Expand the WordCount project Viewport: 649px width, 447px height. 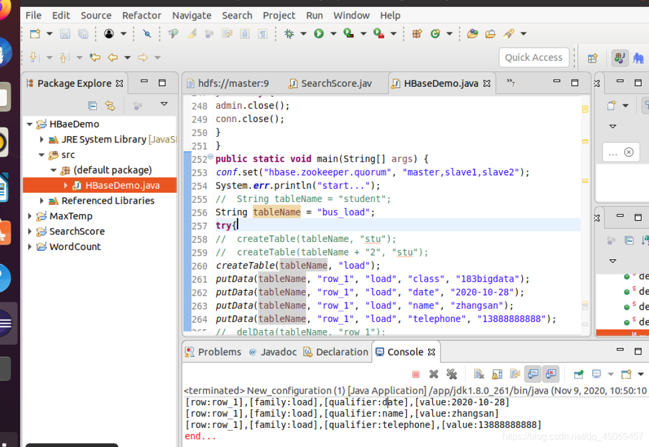pos(30,247)
